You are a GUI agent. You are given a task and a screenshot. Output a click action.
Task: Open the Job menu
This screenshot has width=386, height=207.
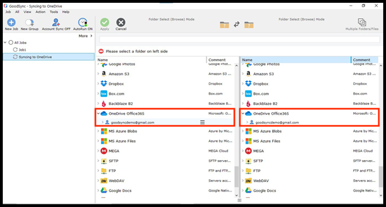tap(8, 12)
